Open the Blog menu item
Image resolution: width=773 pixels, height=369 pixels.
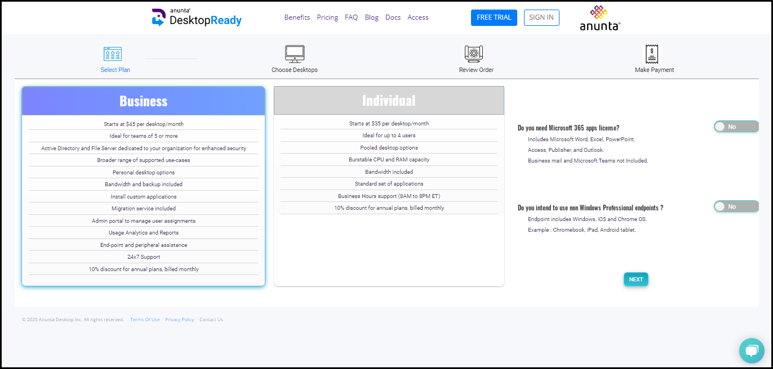tap(372, 17)
